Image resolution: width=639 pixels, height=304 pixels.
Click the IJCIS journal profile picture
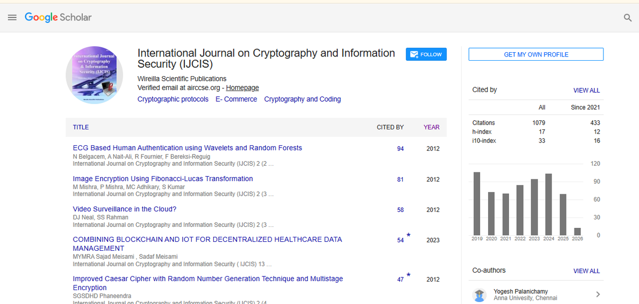pyautogui.click(x=94, y=75)
